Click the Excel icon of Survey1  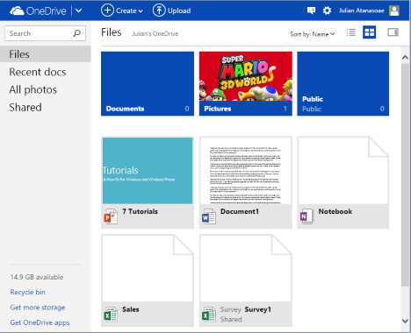point(209,315)
